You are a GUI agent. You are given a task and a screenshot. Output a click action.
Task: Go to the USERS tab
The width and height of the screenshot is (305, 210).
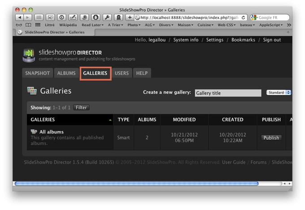pos(122,73)
